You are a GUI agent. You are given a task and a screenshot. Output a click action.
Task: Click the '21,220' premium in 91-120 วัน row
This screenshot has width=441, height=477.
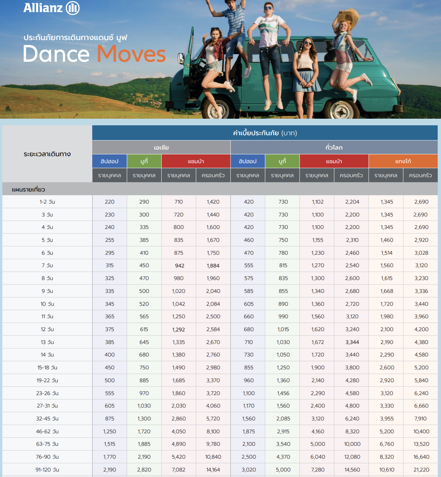(421, 470)
